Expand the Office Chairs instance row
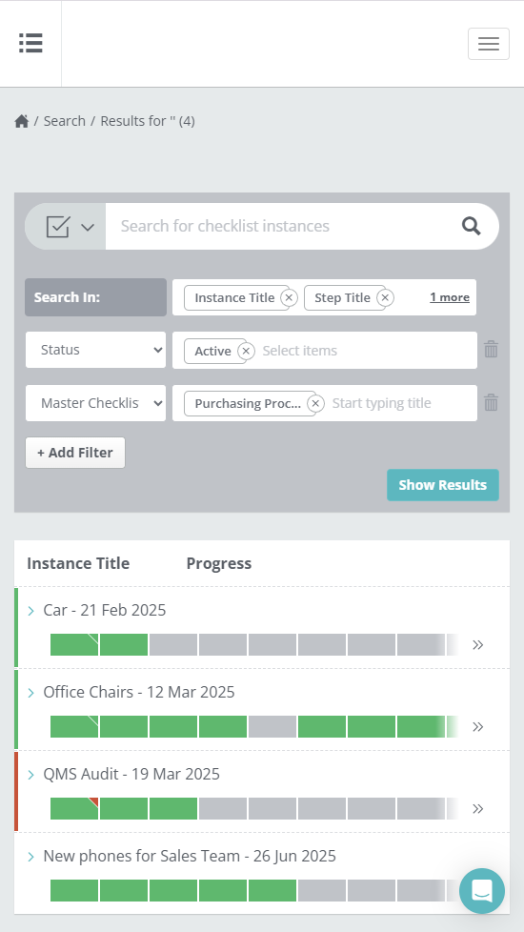This screenshot has width=524, height=932. [x=30, y=693]
